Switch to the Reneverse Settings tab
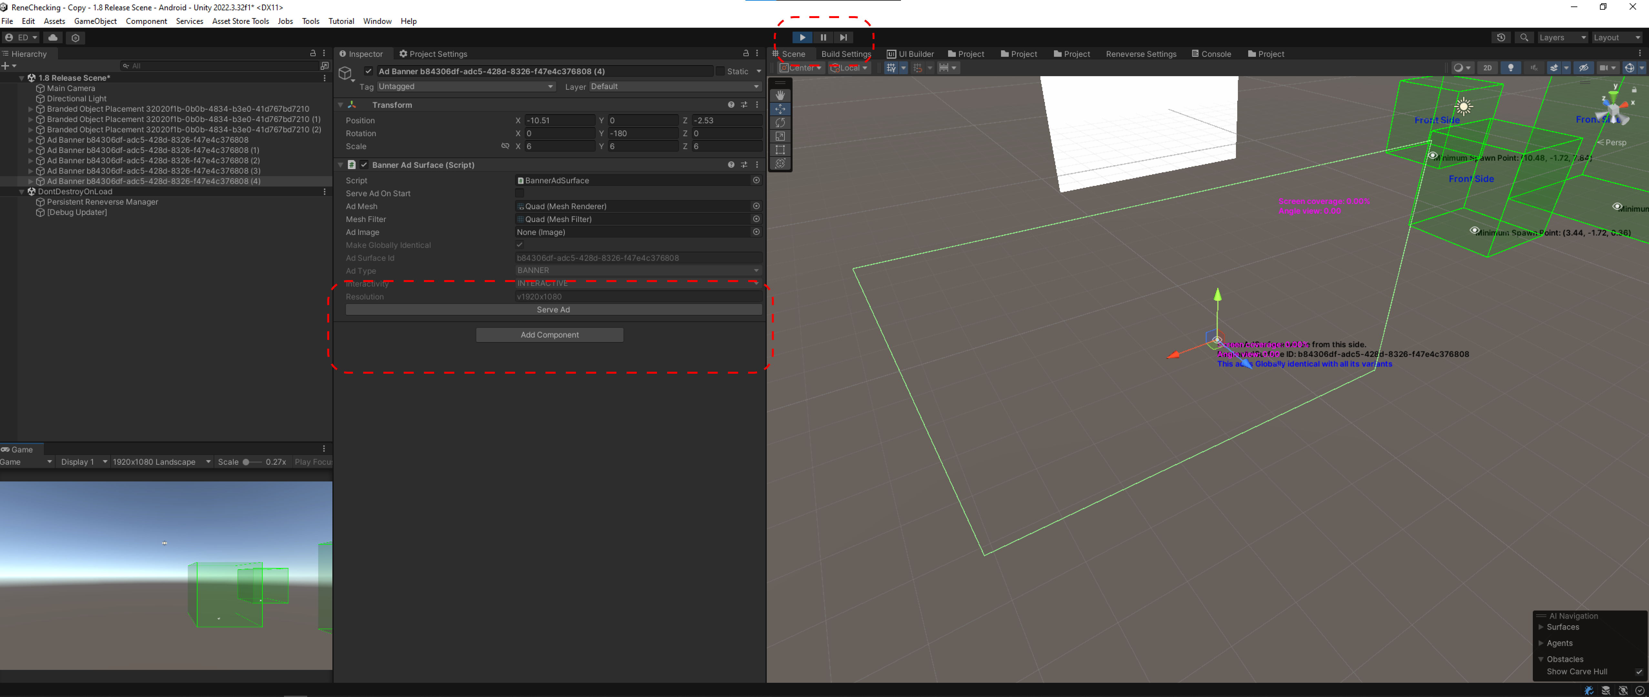Image resolution: width=1649 pixels, height=697 pixels. (x=1141, y=54)
